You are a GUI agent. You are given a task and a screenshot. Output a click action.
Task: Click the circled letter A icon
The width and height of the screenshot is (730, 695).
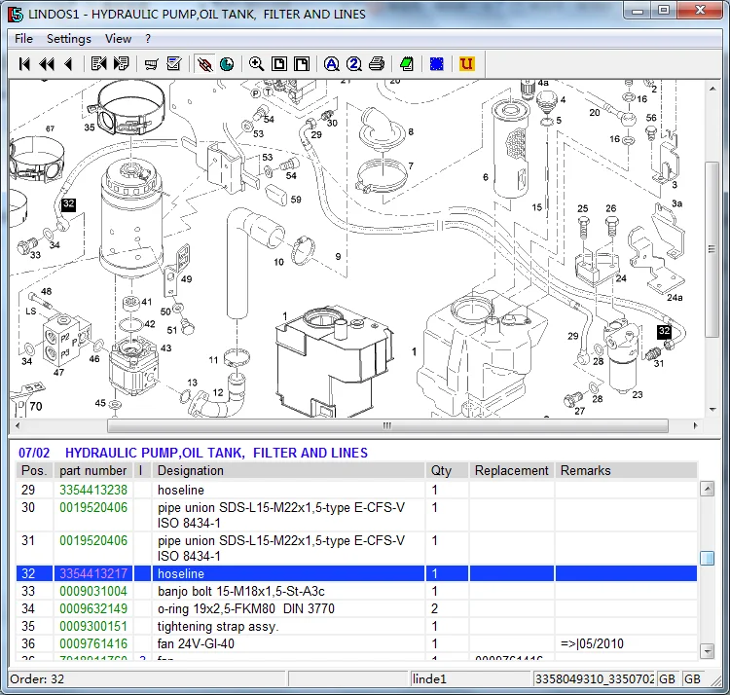[331, 64]
